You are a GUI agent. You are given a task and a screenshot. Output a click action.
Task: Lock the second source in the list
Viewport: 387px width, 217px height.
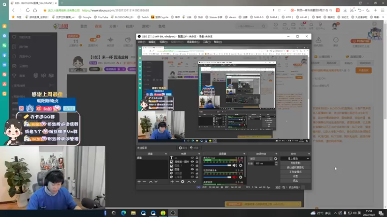coord(197,162)
